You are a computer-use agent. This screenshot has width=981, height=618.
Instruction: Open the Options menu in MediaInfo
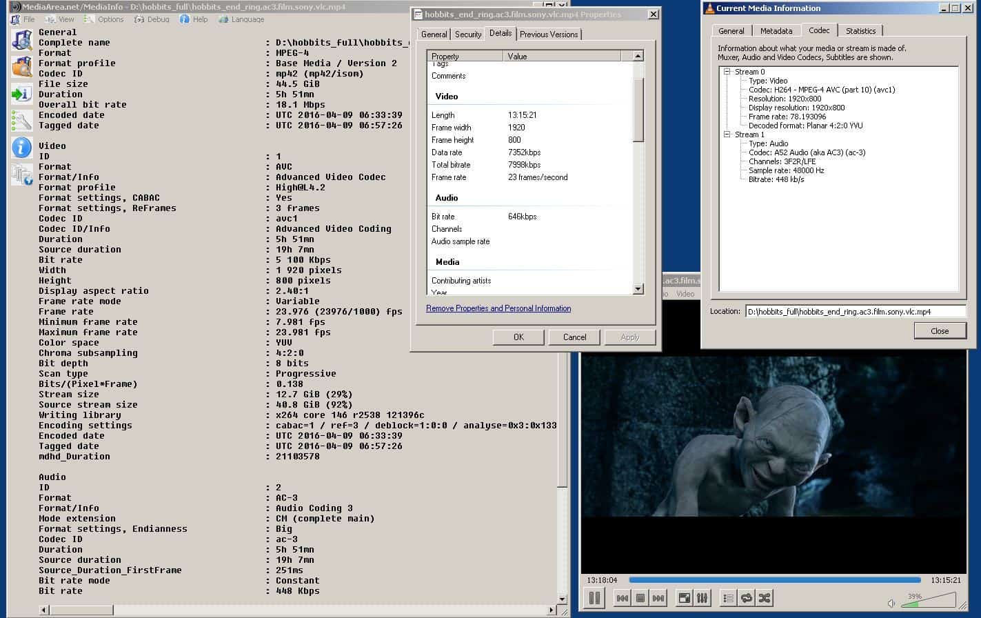click(105, 19)
